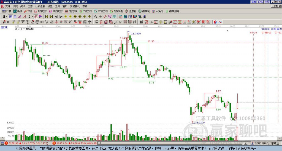Click the chart header dropdown triangle marker
Image resolution: width=282 pixels, height=151 pixels.
pos(227,31)
